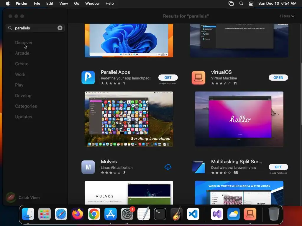Get the Parallel Apps app
302x226 pixels.
(168, 78)
